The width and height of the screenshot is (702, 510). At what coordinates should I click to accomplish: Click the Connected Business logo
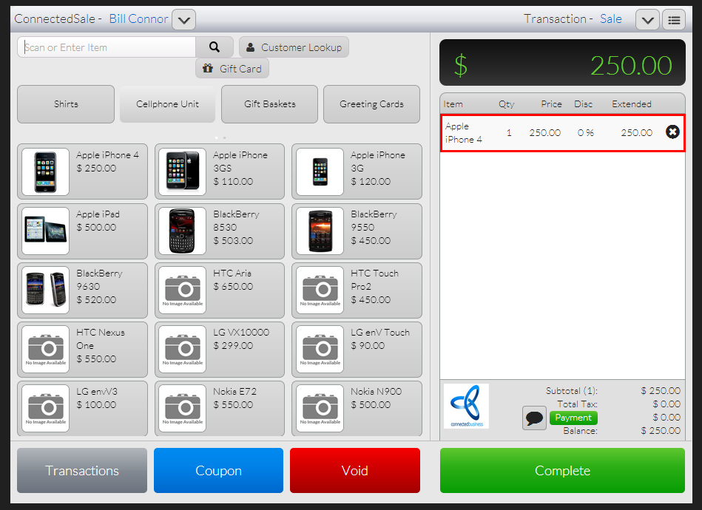pos(467,407)
